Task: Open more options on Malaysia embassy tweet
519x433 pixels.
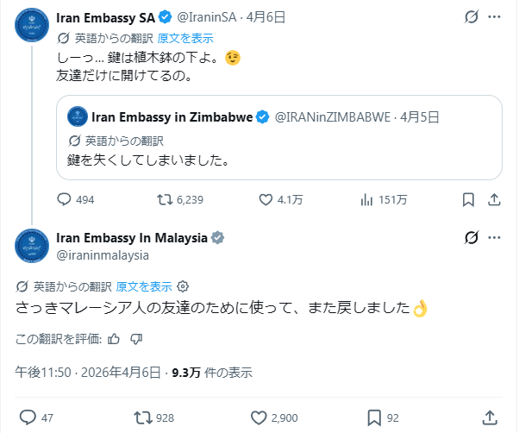Action: (496, 238)
